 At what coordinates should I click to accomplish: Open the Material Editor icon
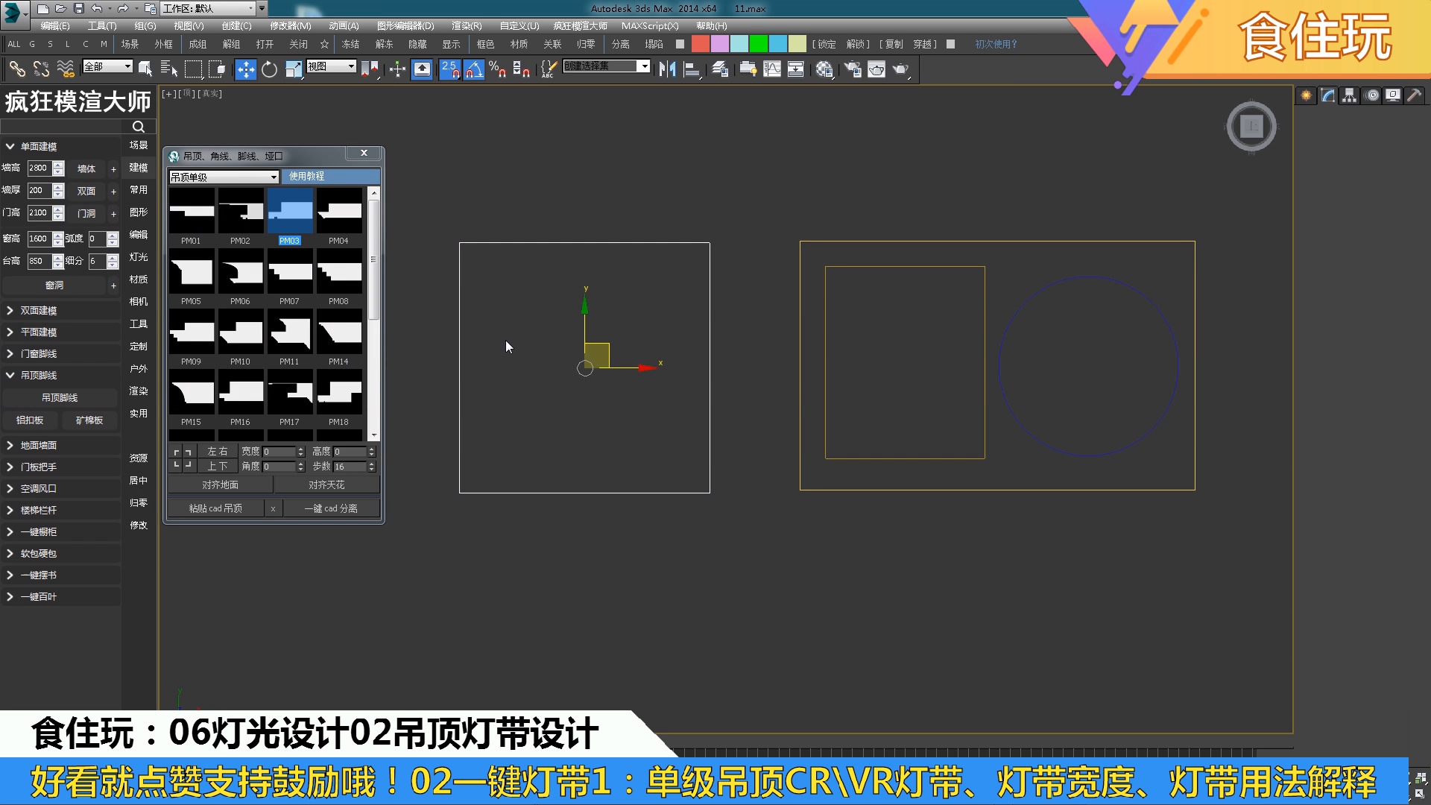824,69
